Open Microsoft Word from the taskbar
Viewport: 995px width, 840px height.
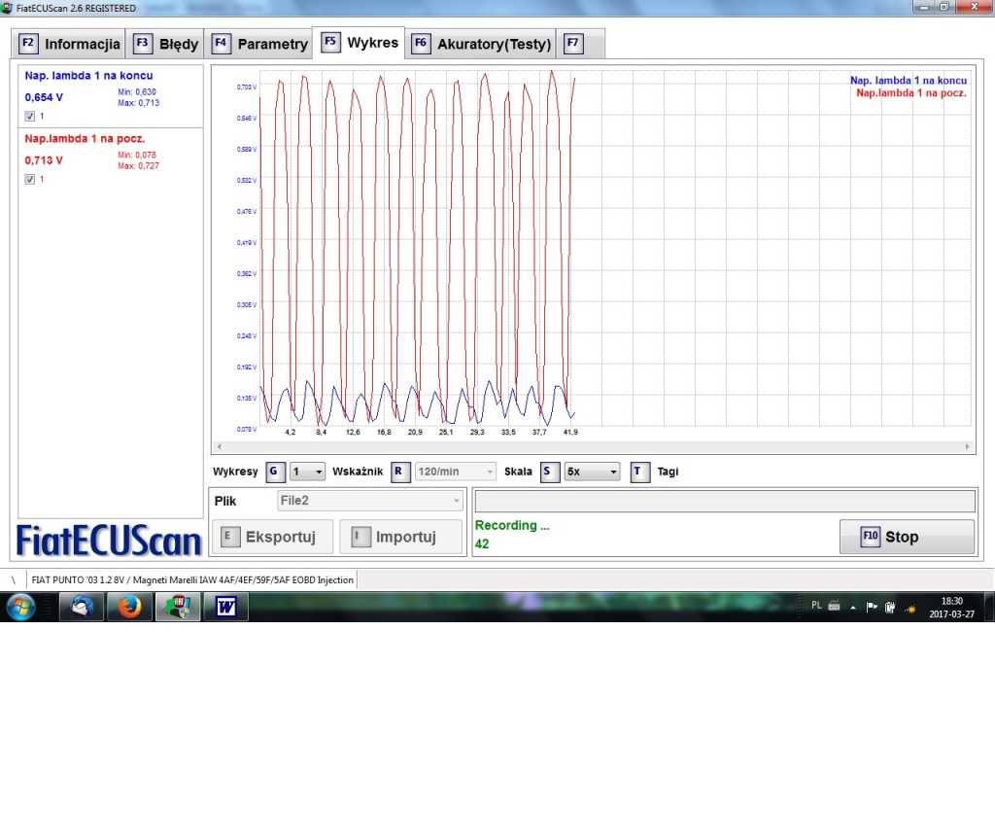(x=225, y=607)
